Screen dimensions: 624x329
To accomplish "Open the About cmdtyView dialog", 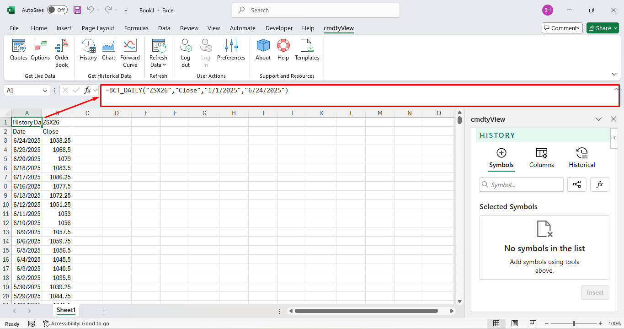I will click(x=263, y=49).
